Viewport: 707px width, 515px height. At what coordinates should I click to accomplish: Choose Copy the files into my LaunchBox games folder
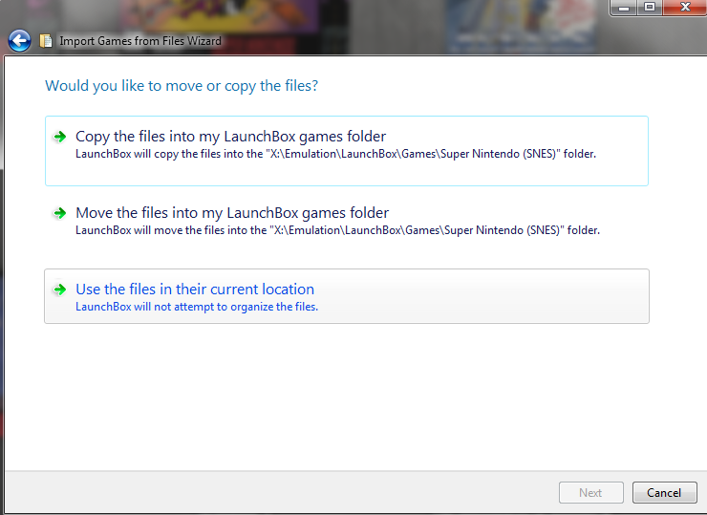point(347,151)
